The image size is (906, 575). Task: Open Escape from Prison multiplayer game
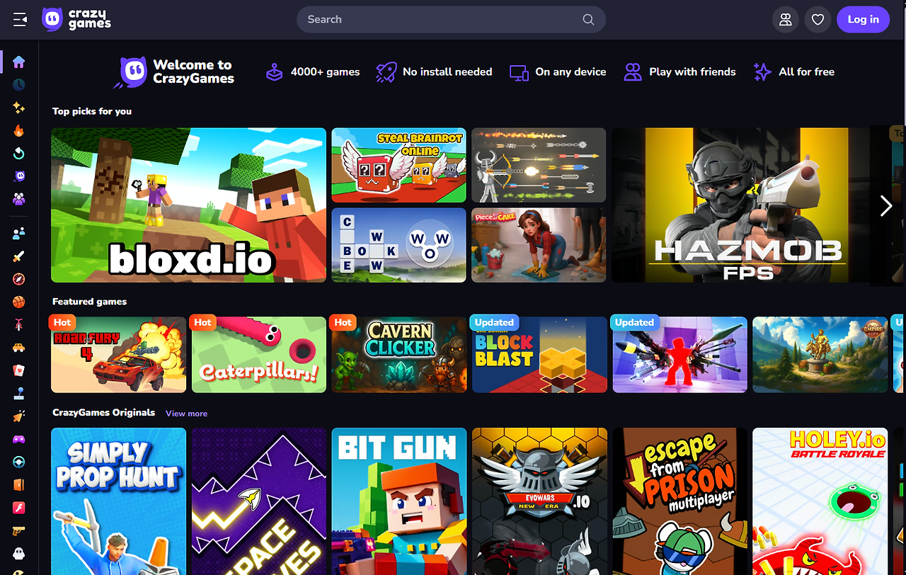[x=679, y=501]
